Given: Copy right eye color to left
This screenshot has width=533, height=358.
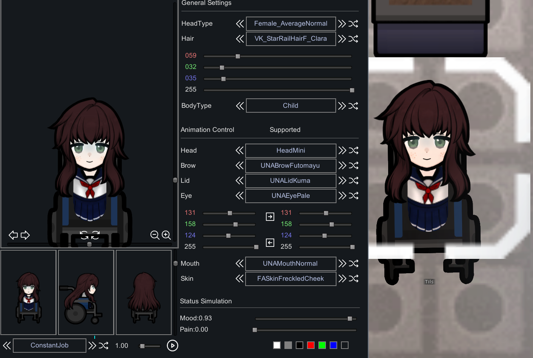Looking at the screenshot, I should pyautogui.click(x=270, y=243).
